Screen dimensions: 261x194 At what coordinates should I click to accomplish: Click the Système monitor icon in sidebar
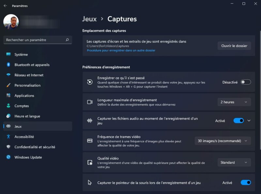click(8, 55)
